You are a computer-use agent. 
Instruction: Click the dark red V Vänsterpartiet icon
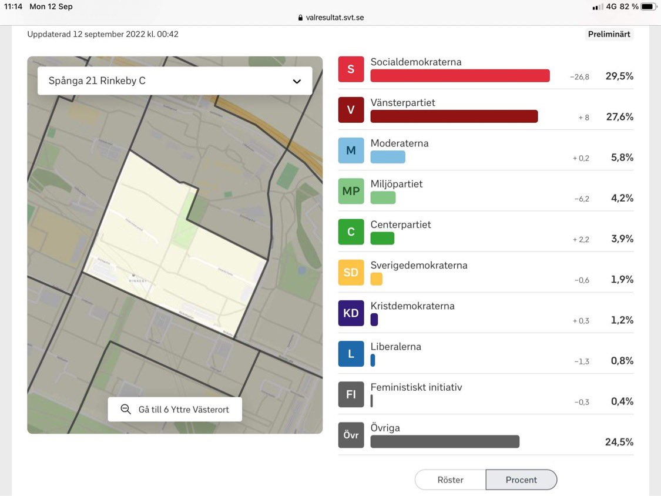click(350, 109)
